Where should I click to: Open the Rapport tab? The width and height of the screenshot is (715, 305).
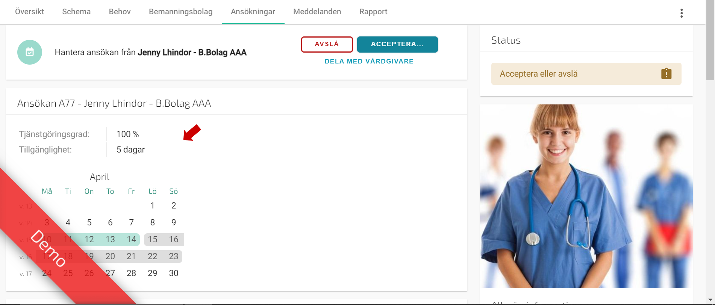click(373, 12)
